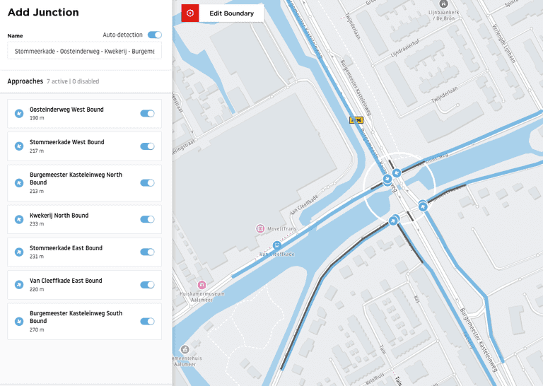Select the MoveItTrans map marker icon

(260, 228)
